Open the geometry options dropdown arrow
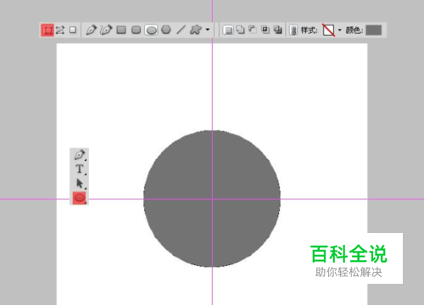424x305 pixels. coord(208,30)
